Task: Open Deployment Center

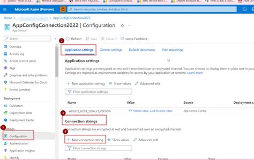Action: (22, 120)
